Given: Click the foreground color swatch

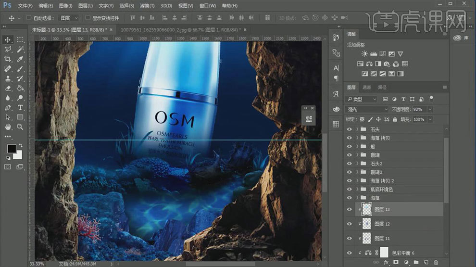Looking at the screenshot, I should point(11,148).
